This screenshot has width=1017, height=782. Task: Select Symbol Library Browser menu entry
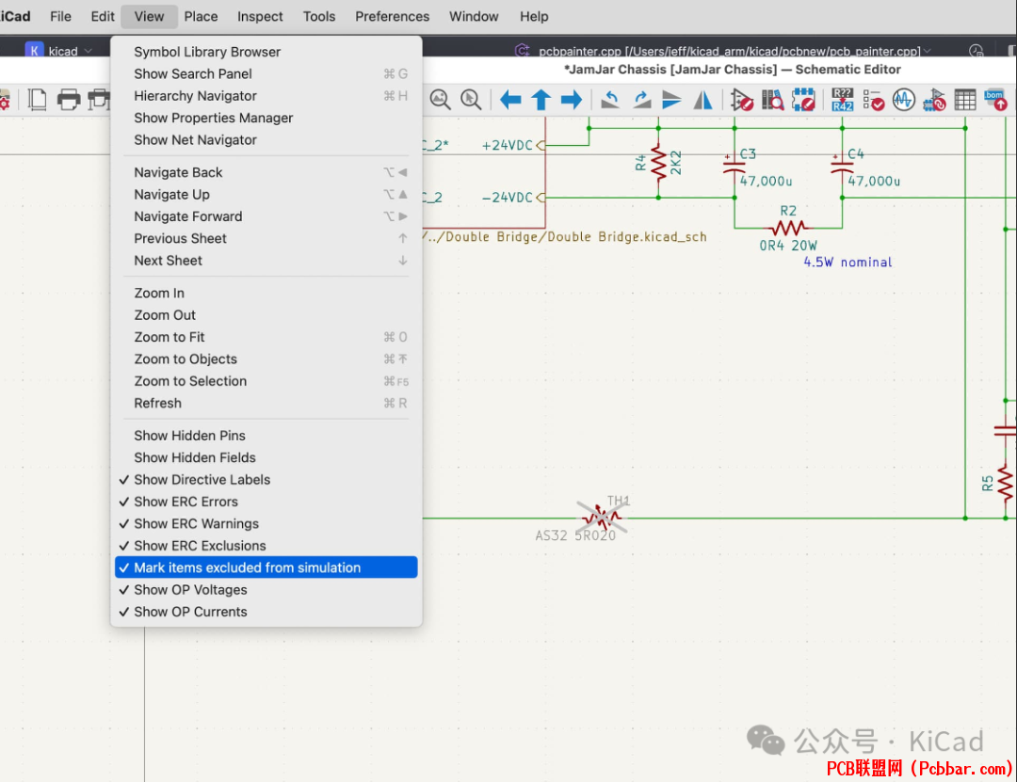[266, 52]
